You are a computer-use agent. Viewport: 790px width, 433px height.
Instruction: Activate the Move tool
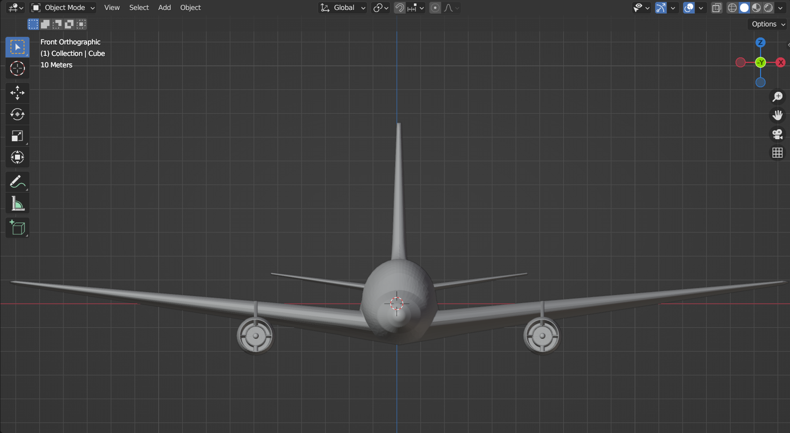(x=17, y=93)
